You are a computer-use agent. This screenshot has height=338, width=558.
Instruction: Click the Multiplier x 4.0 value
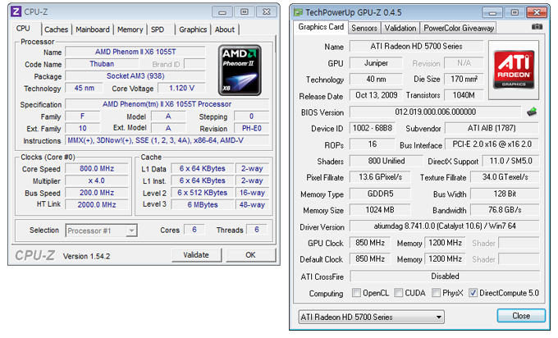pyautogui.click(x=97, y=180)
